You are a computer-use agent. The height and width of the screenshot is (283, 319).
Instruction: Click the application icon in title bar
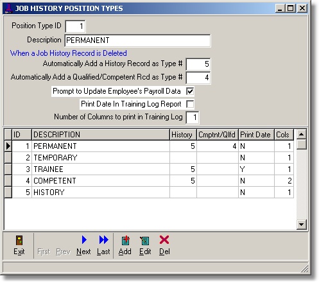click(8, 8)
